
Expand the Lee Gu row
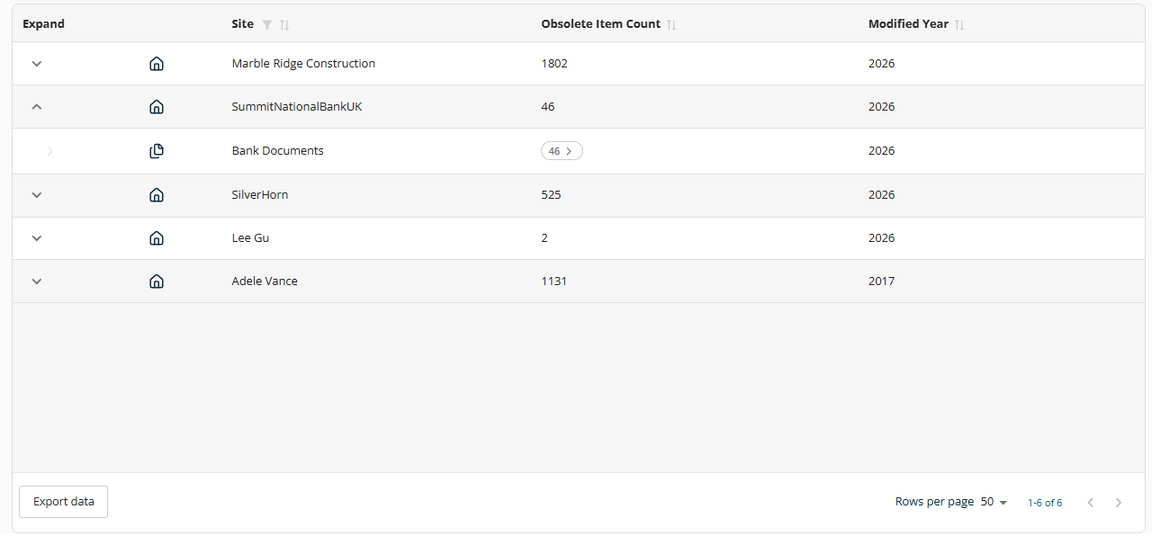pyautogui.click(x=37, y=238)
